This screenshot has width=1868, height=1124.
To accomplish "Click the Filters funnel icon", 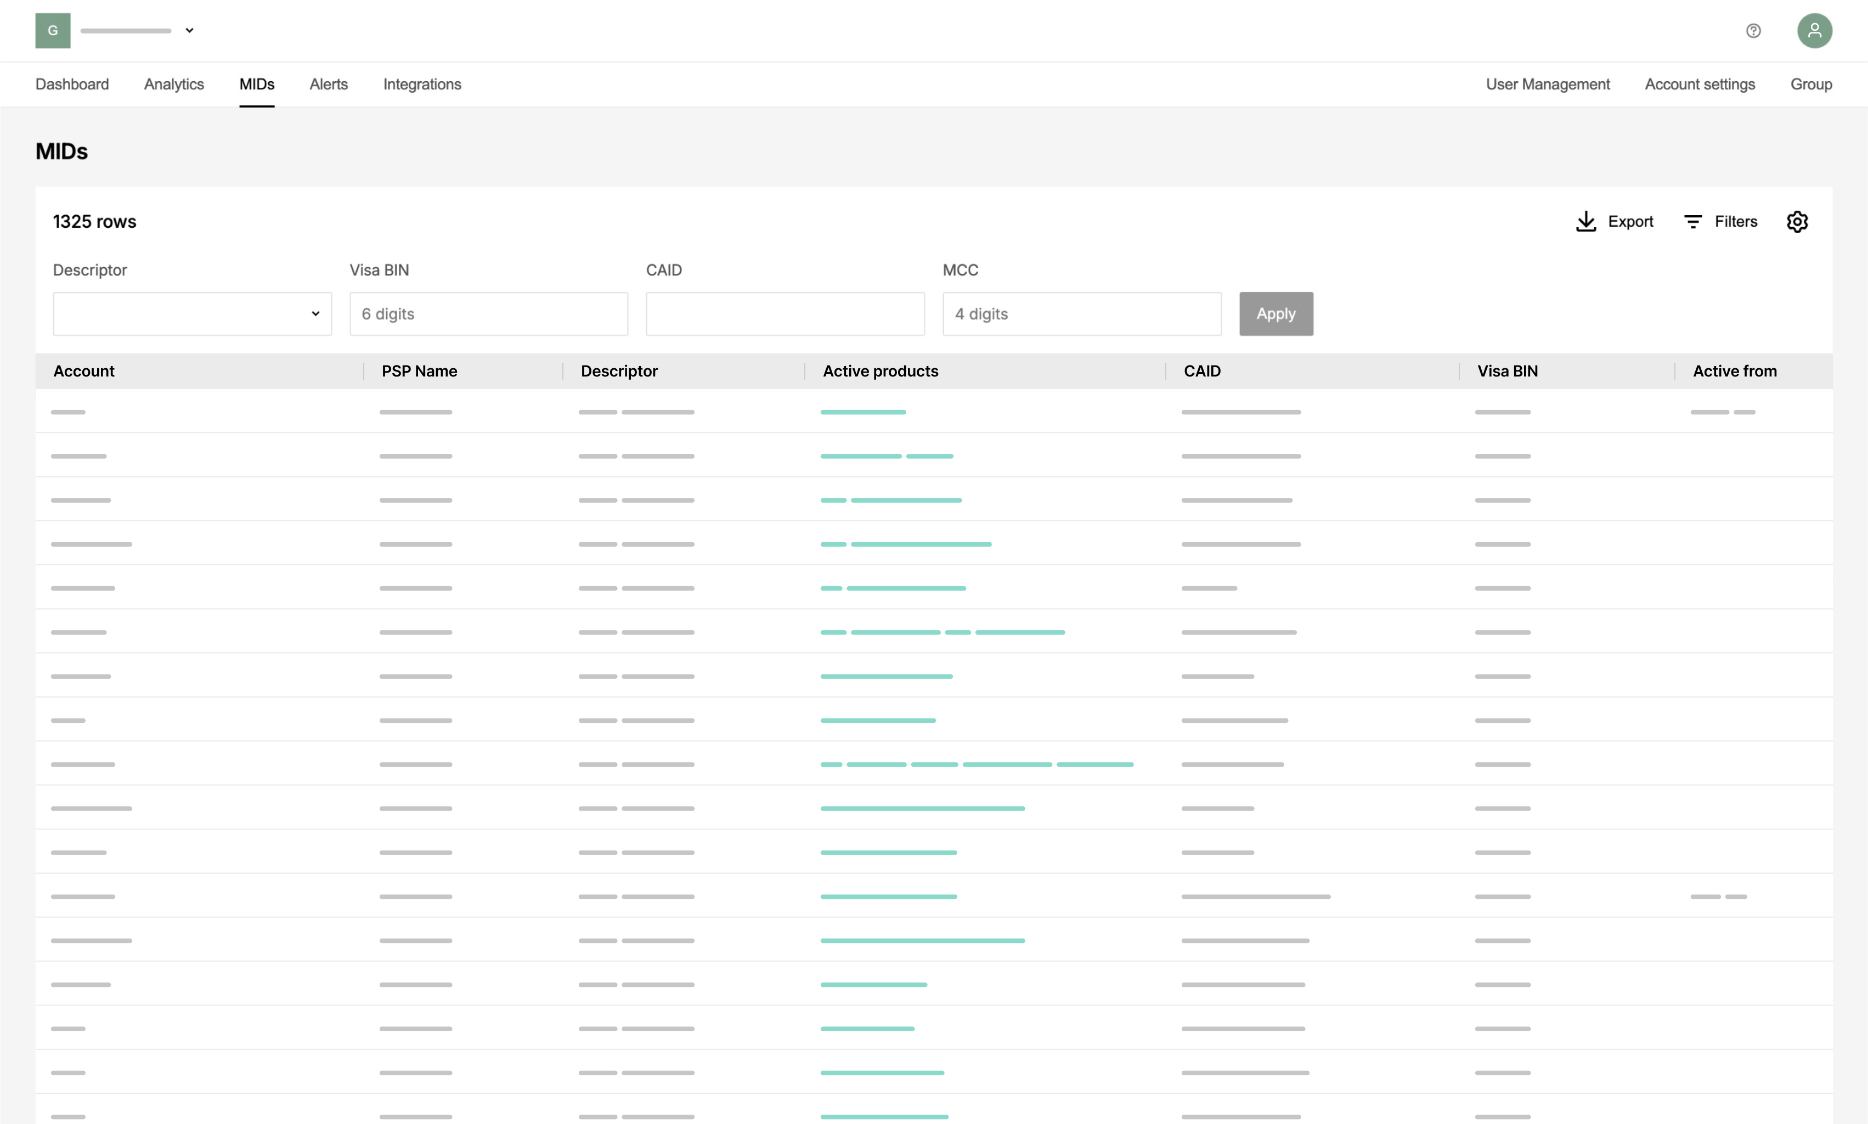I will (x=1692, y=221).
